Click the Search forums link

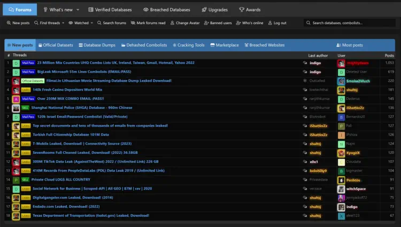(x=112, y=23)
